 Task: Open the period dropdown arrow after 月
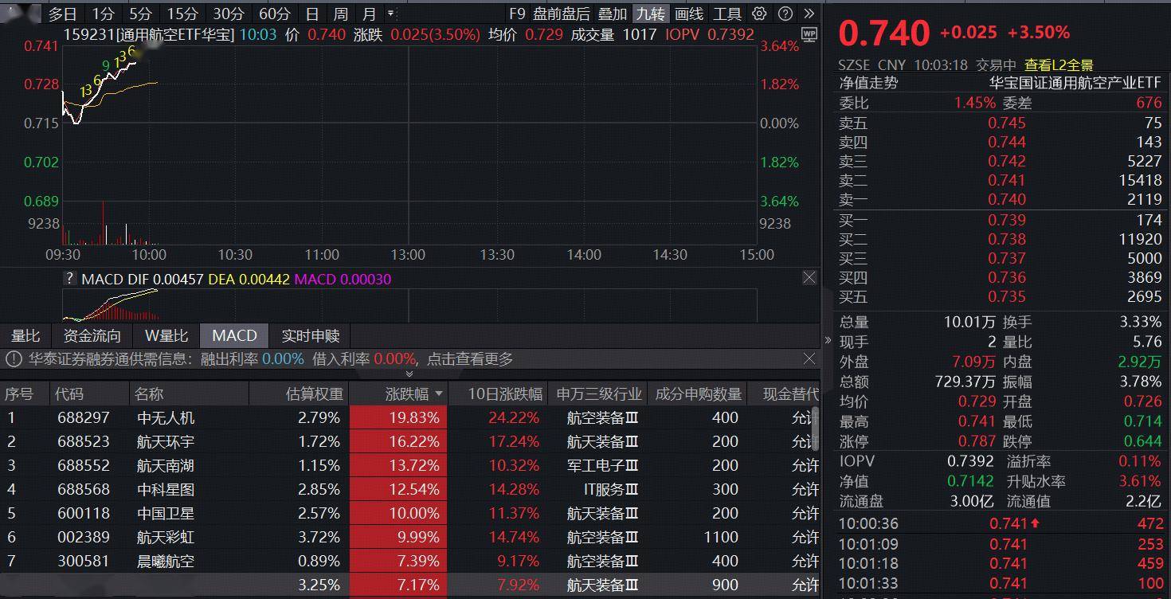[x=390, y=14]
